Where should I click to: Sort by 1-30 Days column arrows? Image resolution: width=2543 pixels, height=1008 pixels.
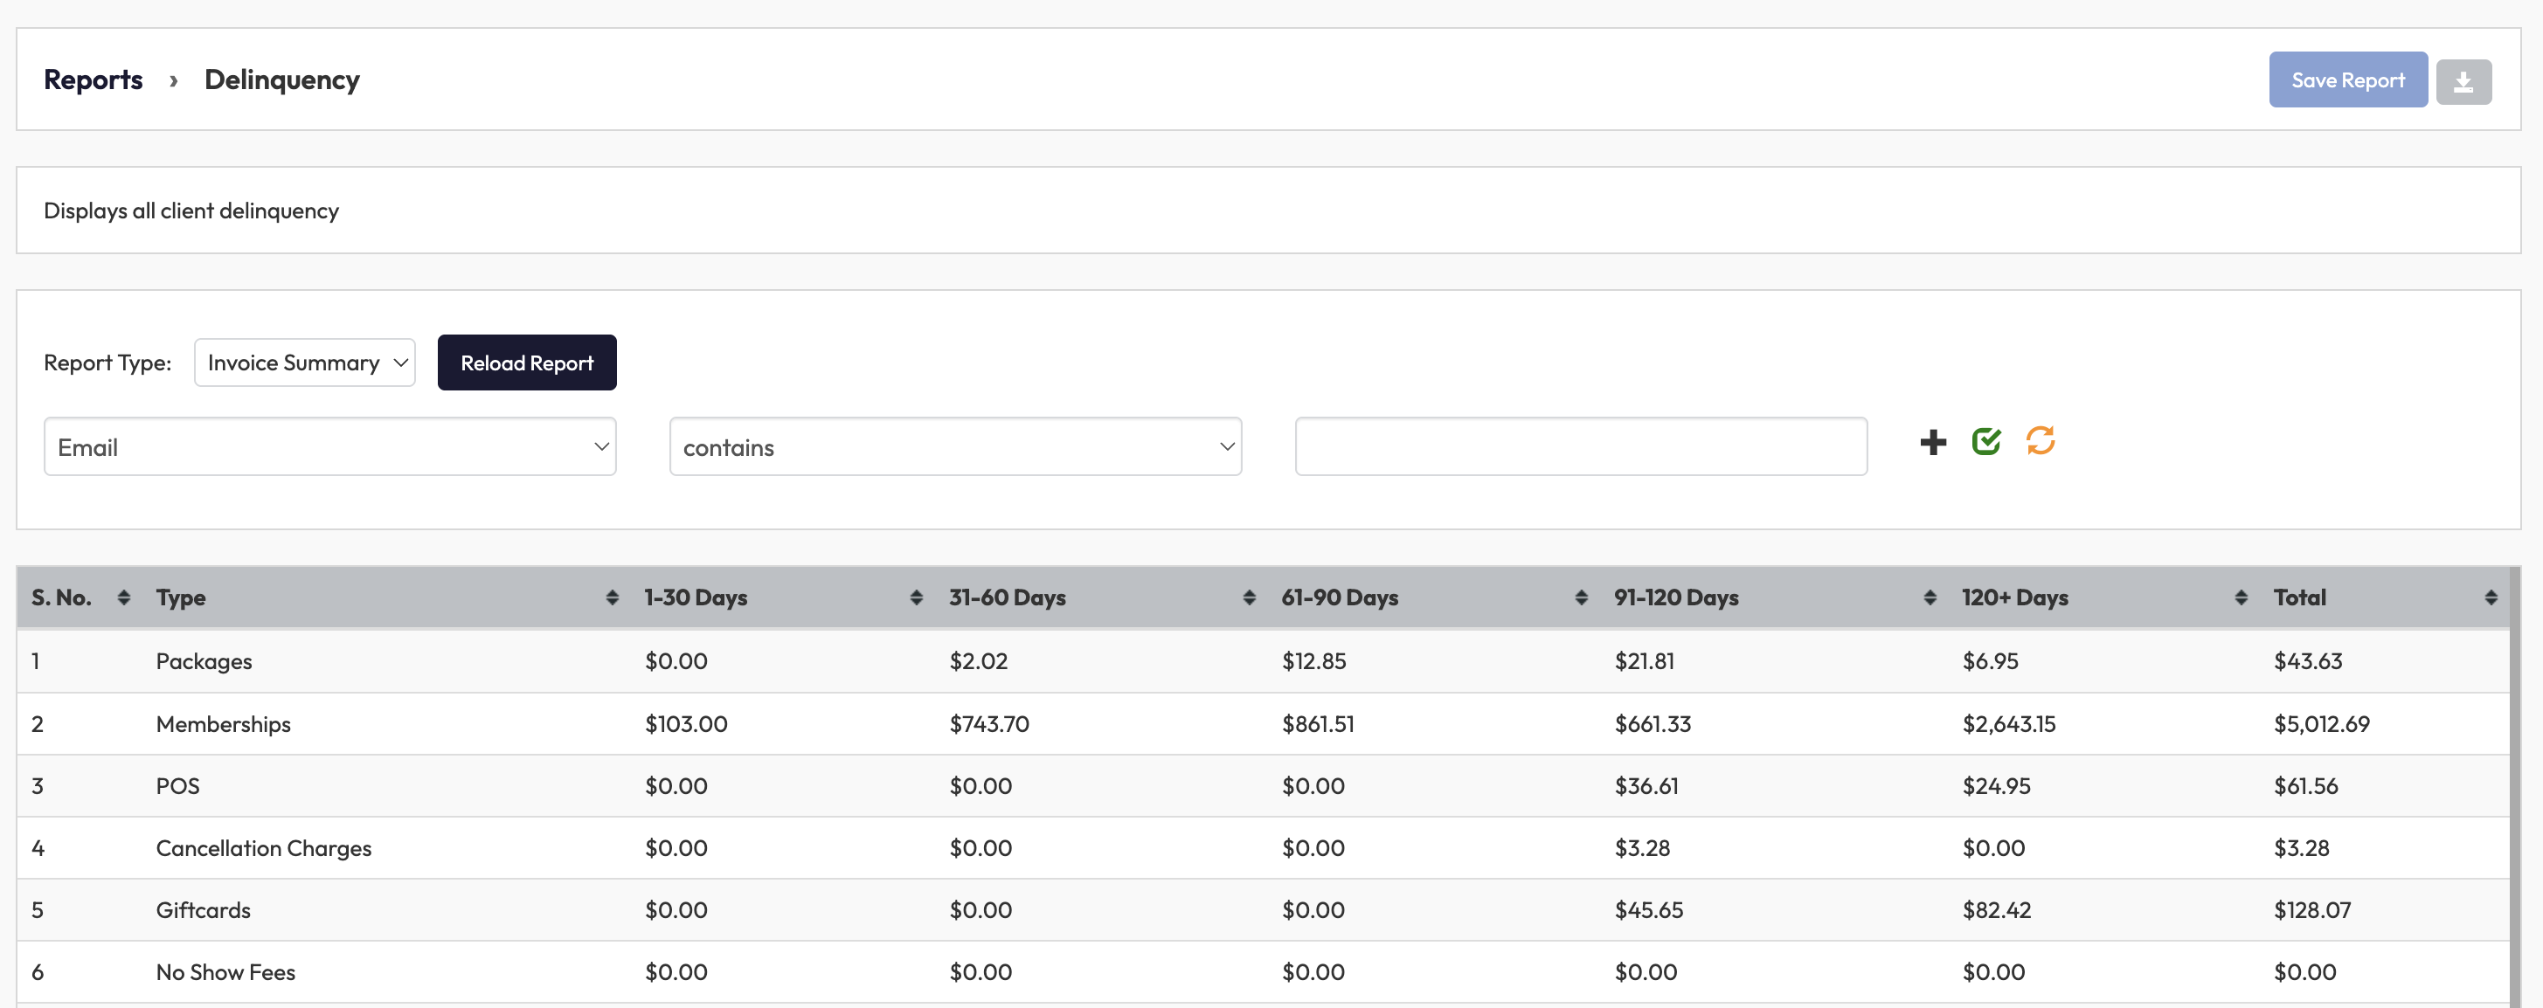[x=916, y=597]
